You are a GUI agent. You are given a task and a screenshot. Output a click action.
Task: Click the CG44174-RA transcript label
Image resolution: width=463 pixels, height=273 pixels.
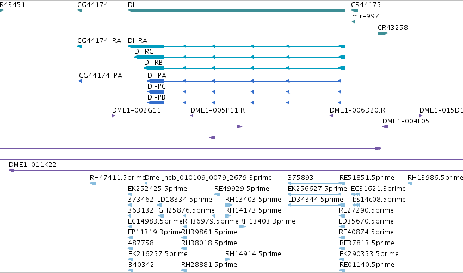pyautogui.click(x=99, y=41)
